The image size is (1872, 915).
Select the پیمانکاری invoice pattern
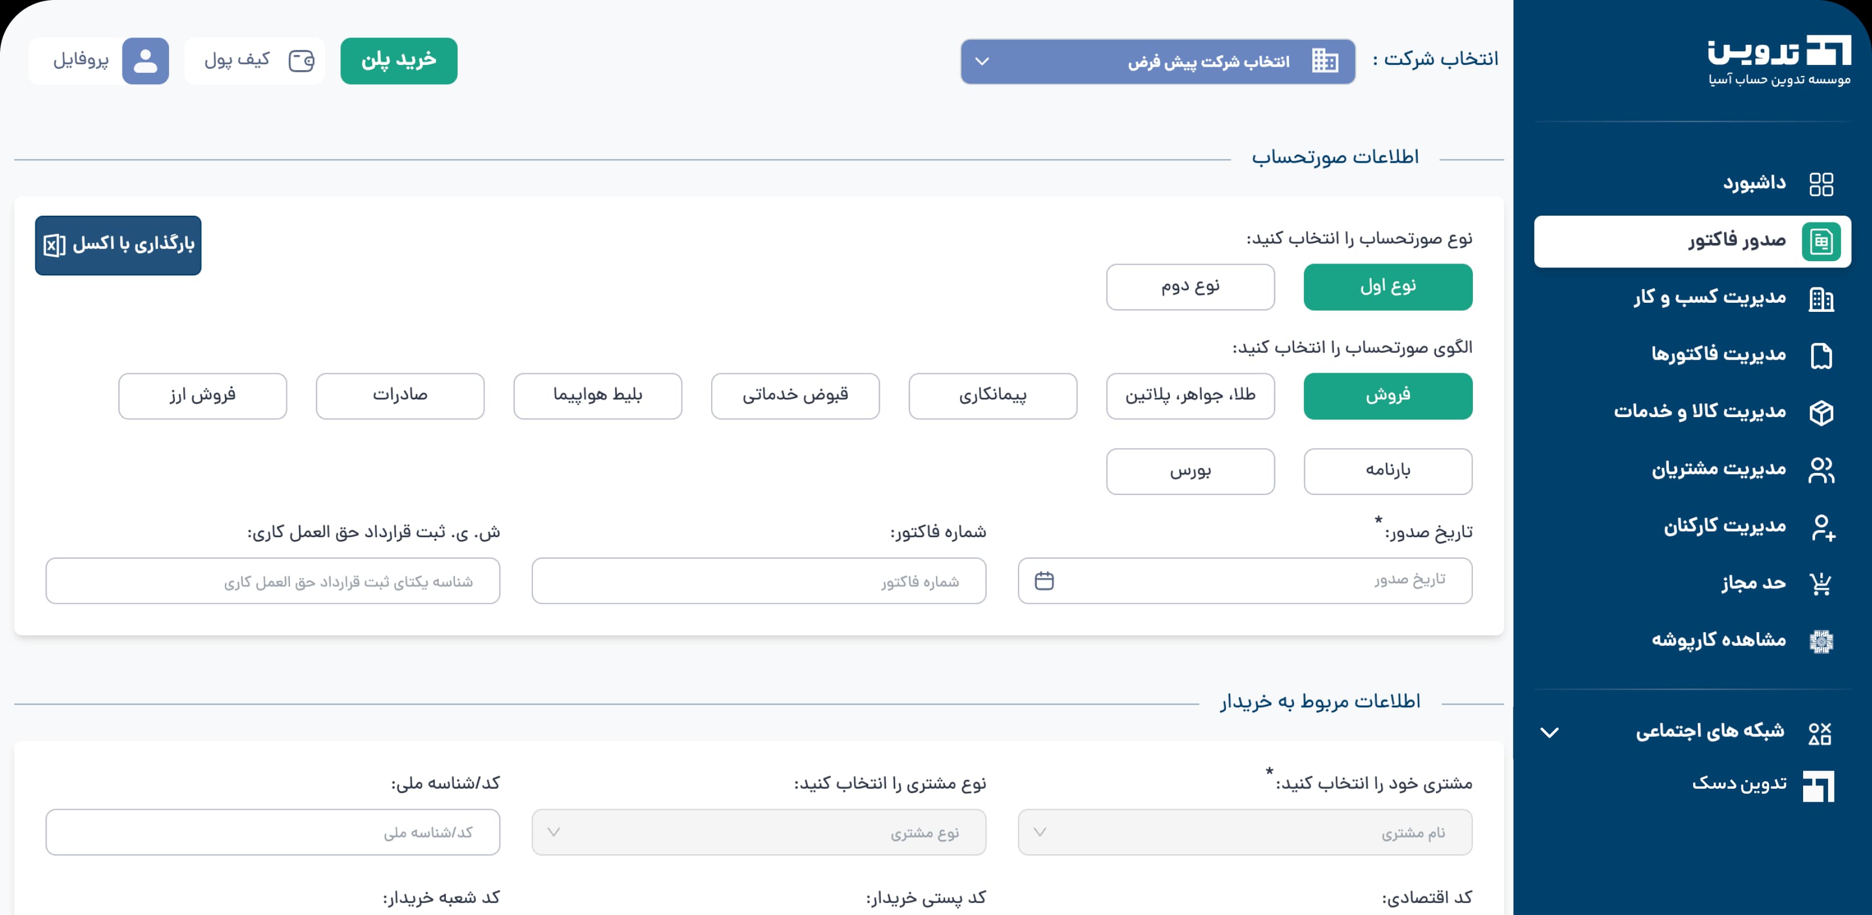click(x=992, y=396)
